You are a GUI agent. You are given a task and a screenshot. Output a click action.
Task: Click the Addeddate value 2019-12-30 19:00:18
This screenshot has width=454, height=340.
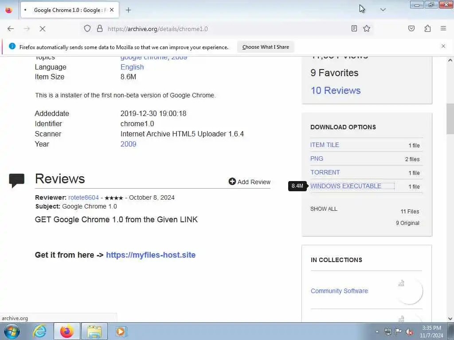pos(153,113)
